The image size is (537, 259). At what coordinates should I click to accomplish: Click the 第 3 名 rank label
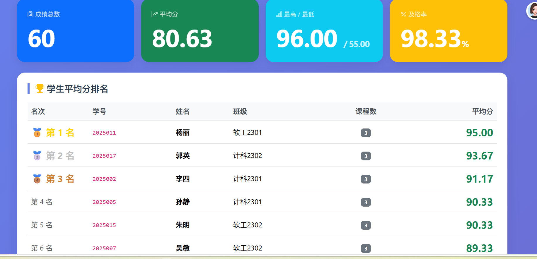click(x=60, y=179)
